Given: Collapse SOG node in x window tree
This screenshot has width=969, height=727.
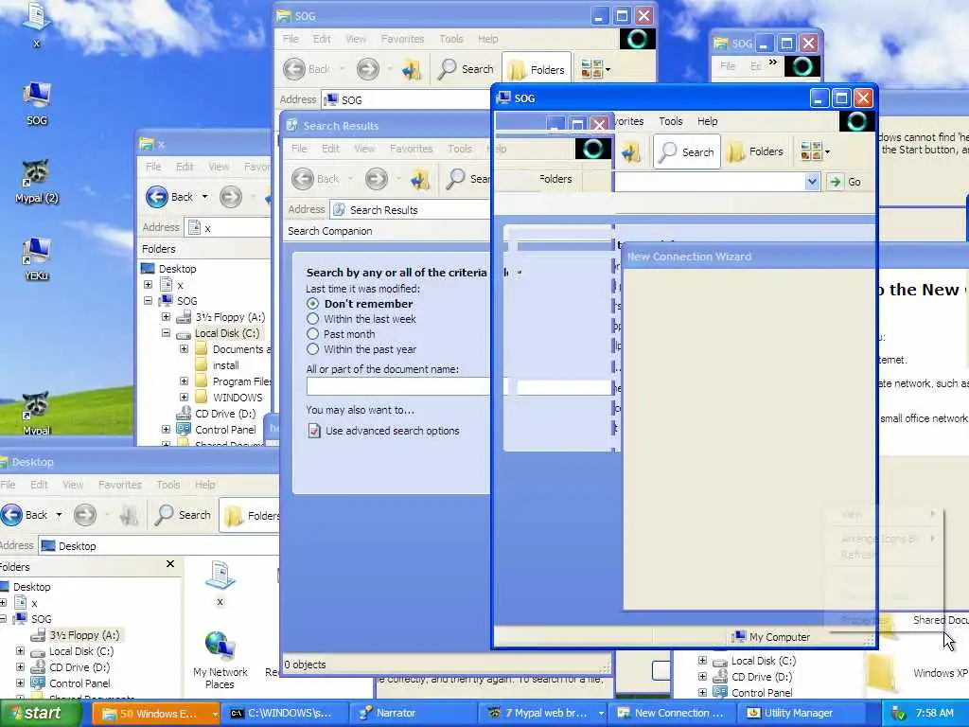Looking at the screenshot, I should (x=149, y=301).
